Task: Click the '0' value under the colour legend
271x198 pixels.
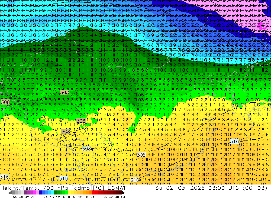Action: [x=69, y=197]
